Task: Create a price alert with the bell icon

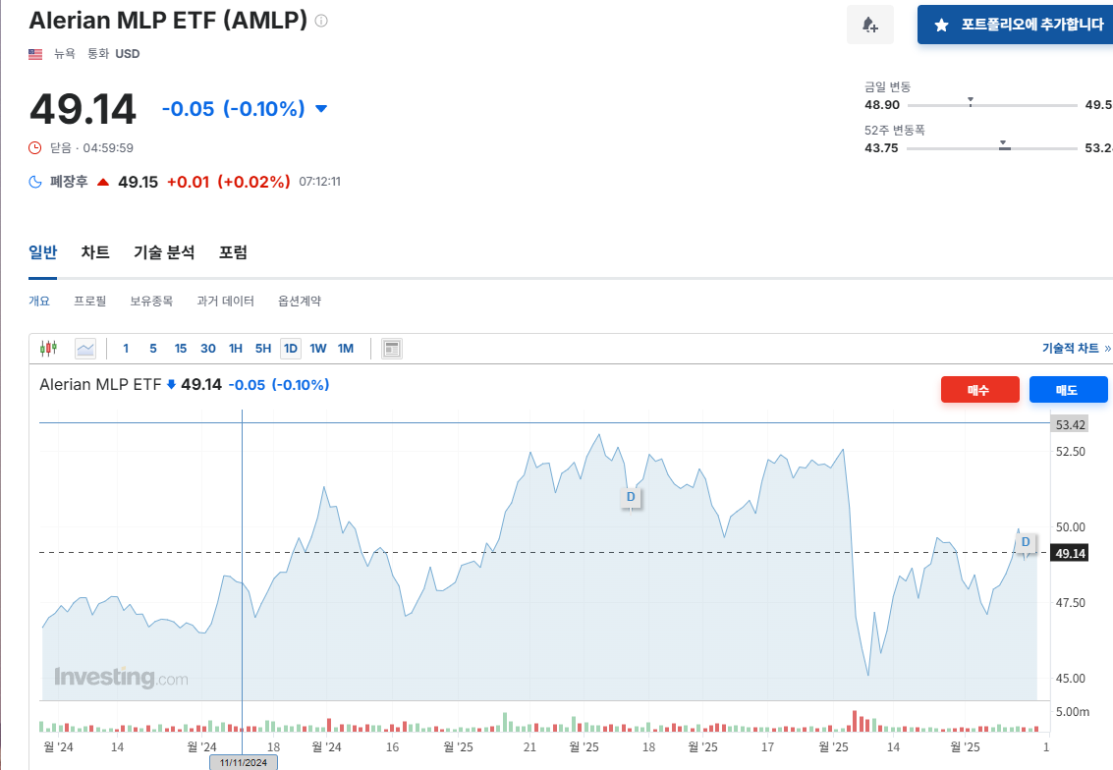Action: click(869, 25)
